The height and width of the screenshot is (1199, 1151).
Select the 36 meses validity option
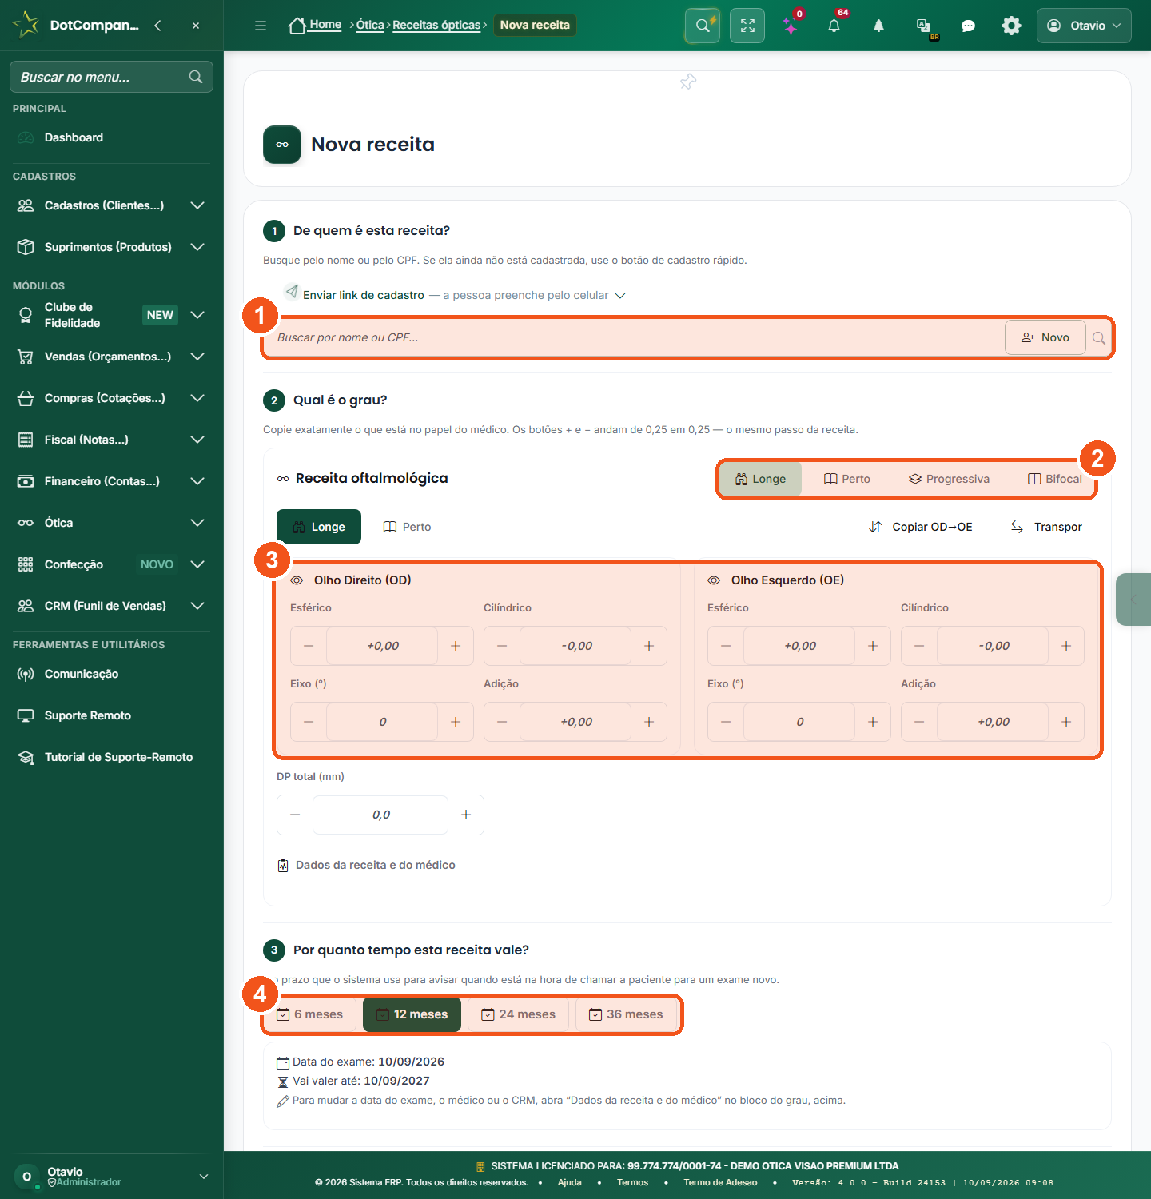[x=626, y=1014]
